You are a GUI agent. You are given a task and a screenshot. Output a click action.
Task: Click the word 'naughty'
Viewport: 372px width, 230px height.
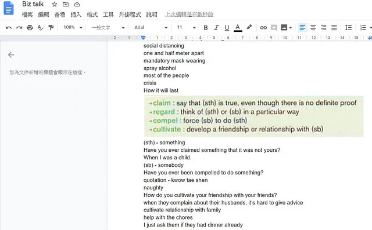(x=153, y=188)
